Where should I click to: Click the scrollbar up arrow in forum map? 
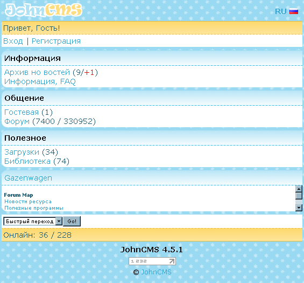coord(299,189)
